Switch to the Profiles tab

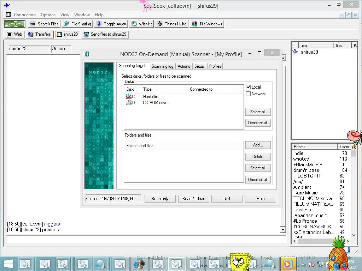[215, 66]
